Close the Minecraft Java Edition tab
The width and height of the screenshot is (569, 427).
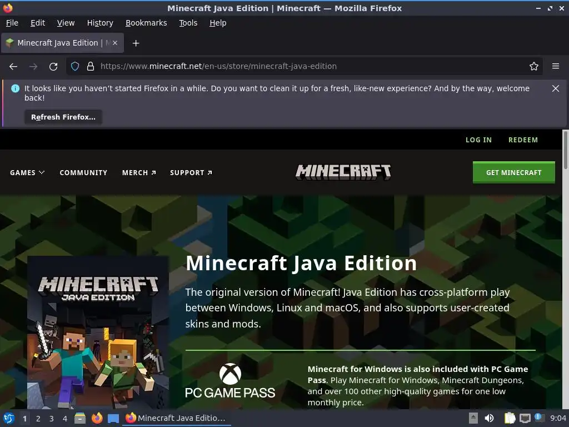pos(115,43)
